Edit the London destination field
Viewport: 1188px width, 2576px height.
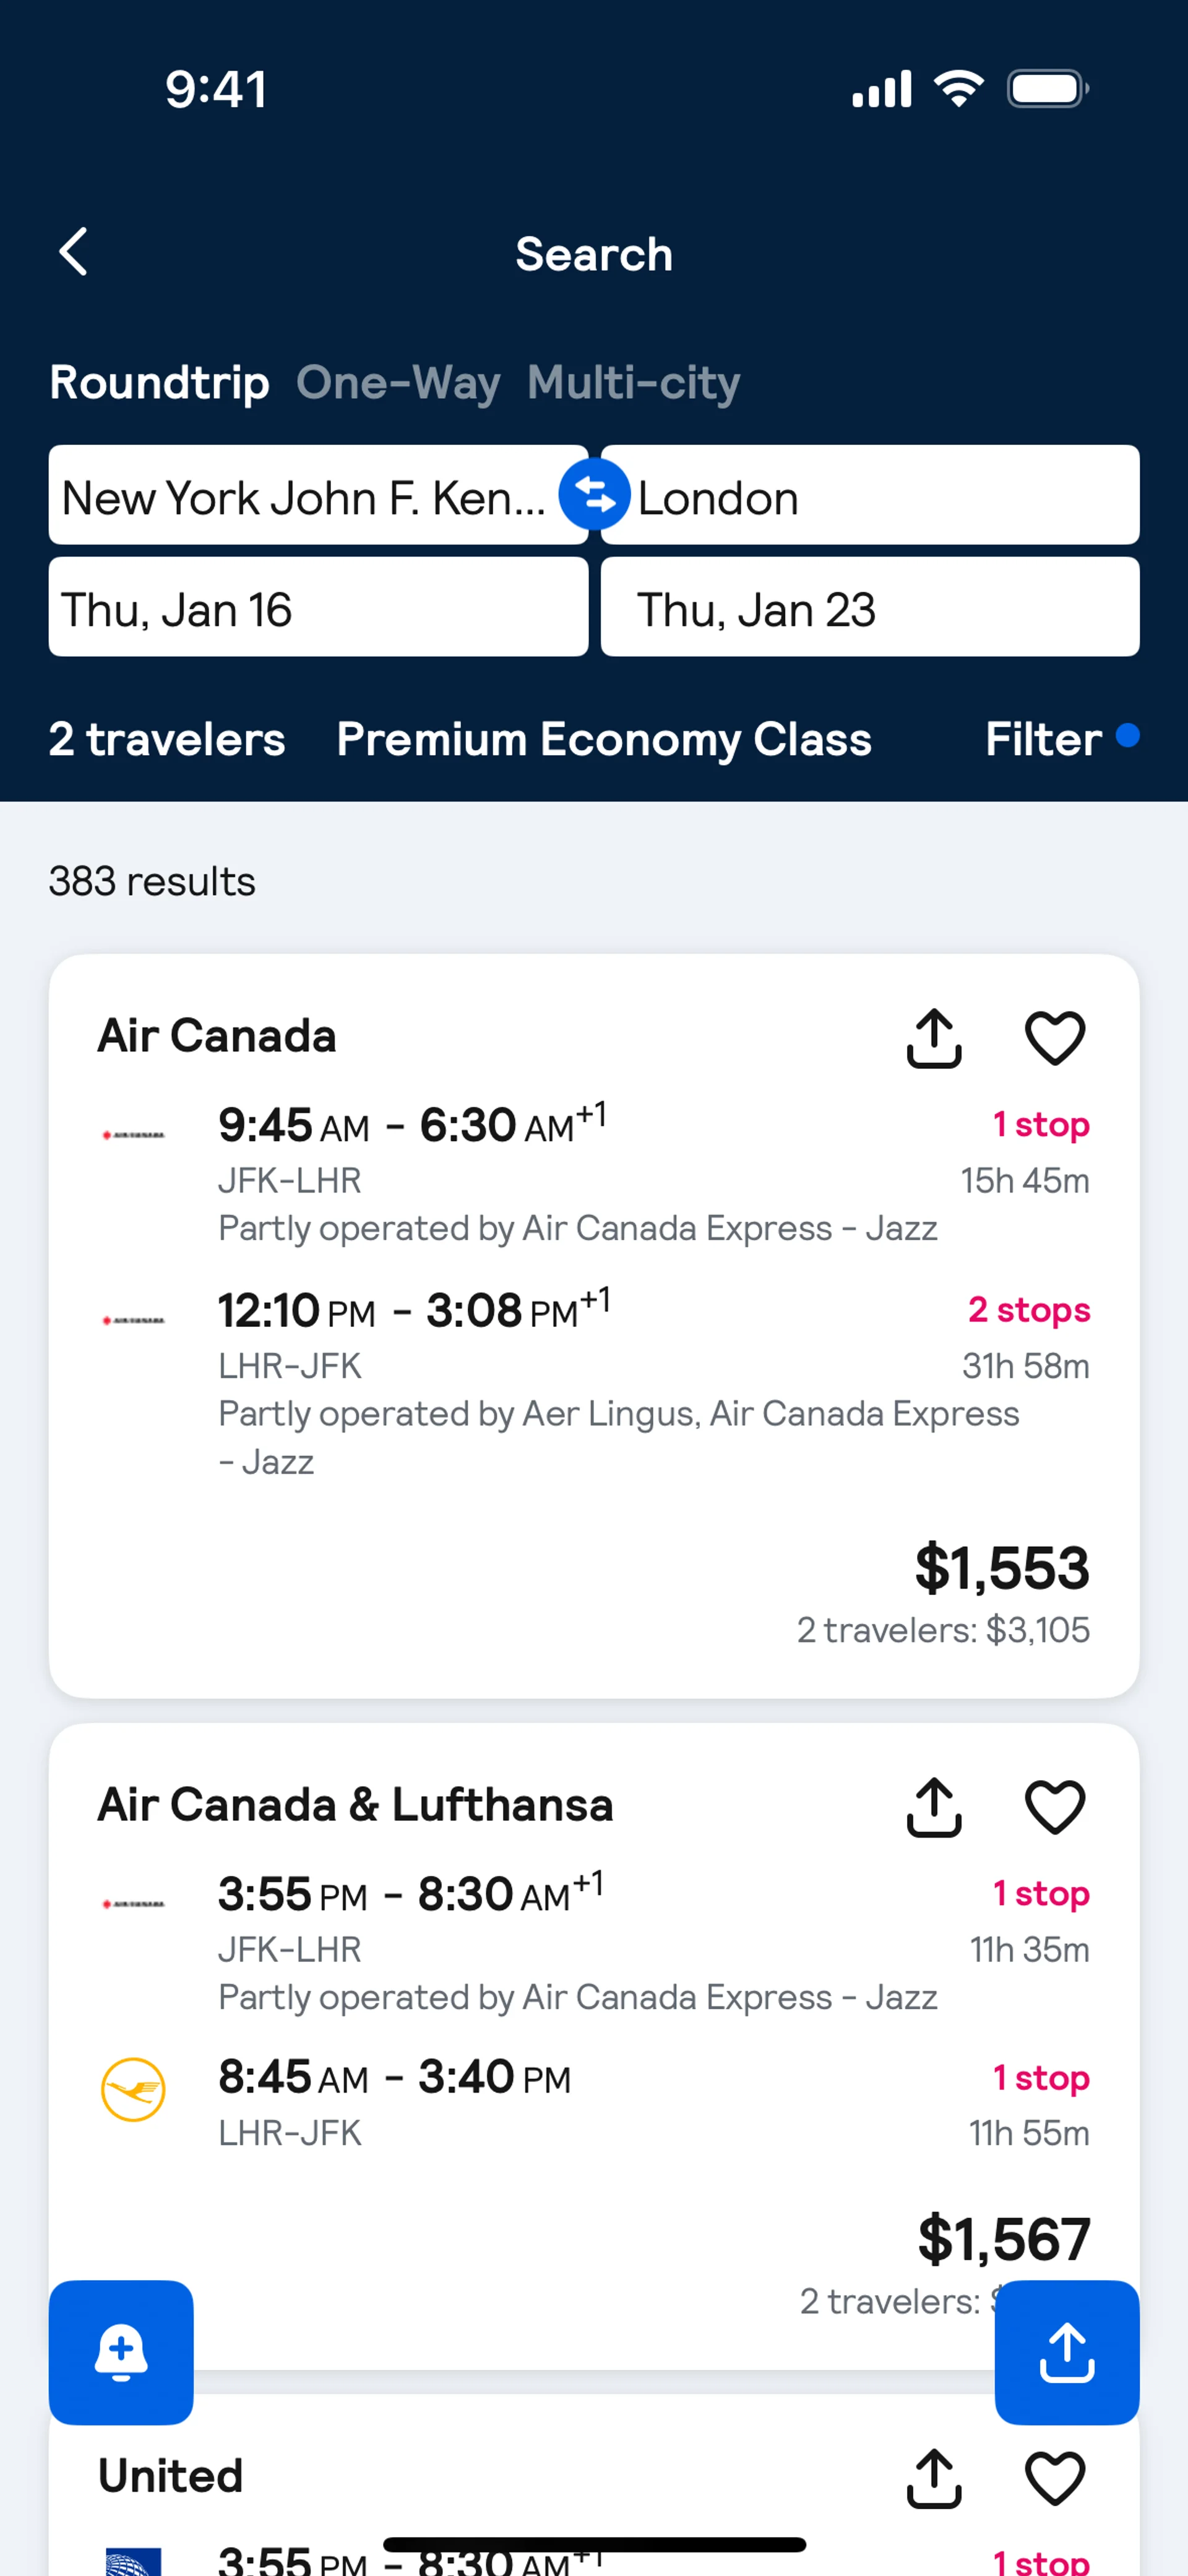click(x=880, y=496)
